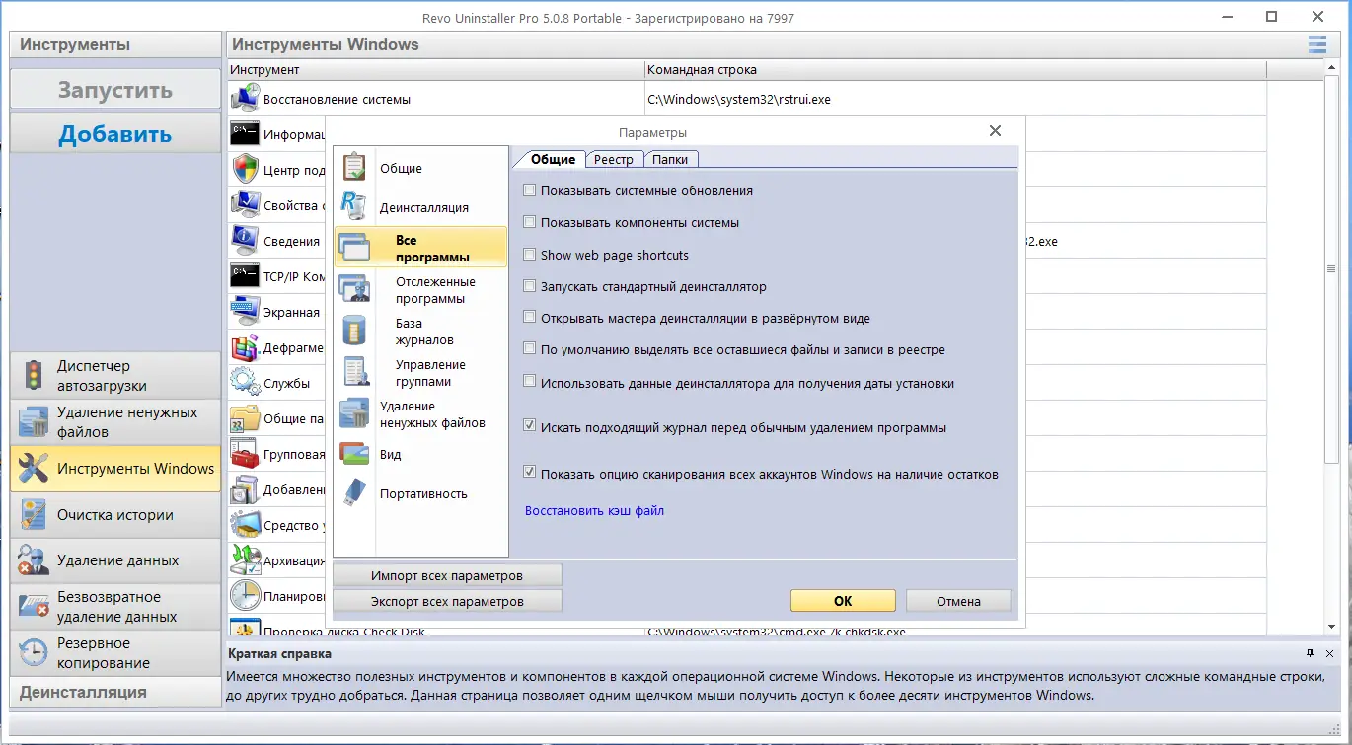This screenshot has width=1352, height=745.
Task: Expand the Инструменты sidebar section header
Action: pos(115,44)
